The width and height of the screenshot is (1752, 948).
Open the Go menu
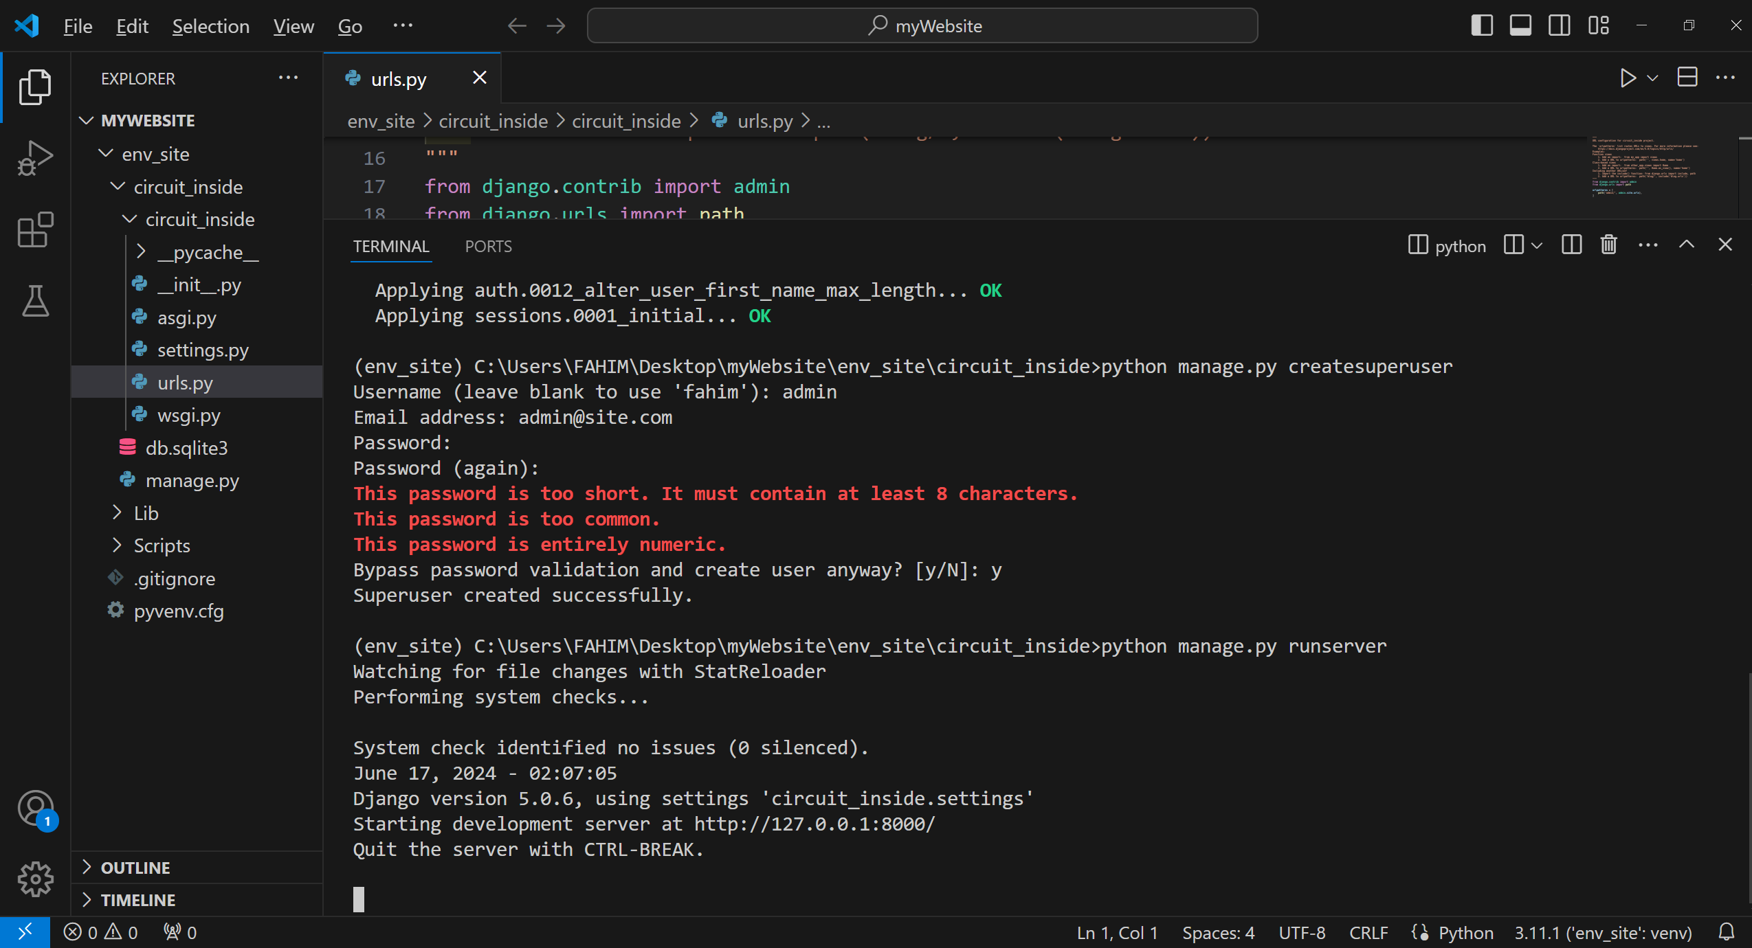350,26
